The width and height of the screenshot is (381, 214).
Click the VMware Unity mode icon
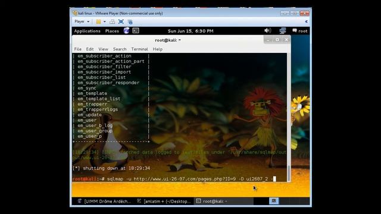(130, 22)
